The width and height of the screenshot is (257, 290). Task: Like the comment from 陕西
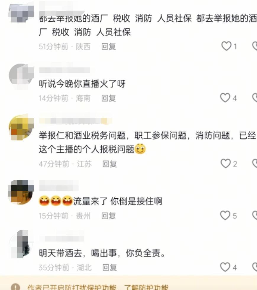coord(227,46)
